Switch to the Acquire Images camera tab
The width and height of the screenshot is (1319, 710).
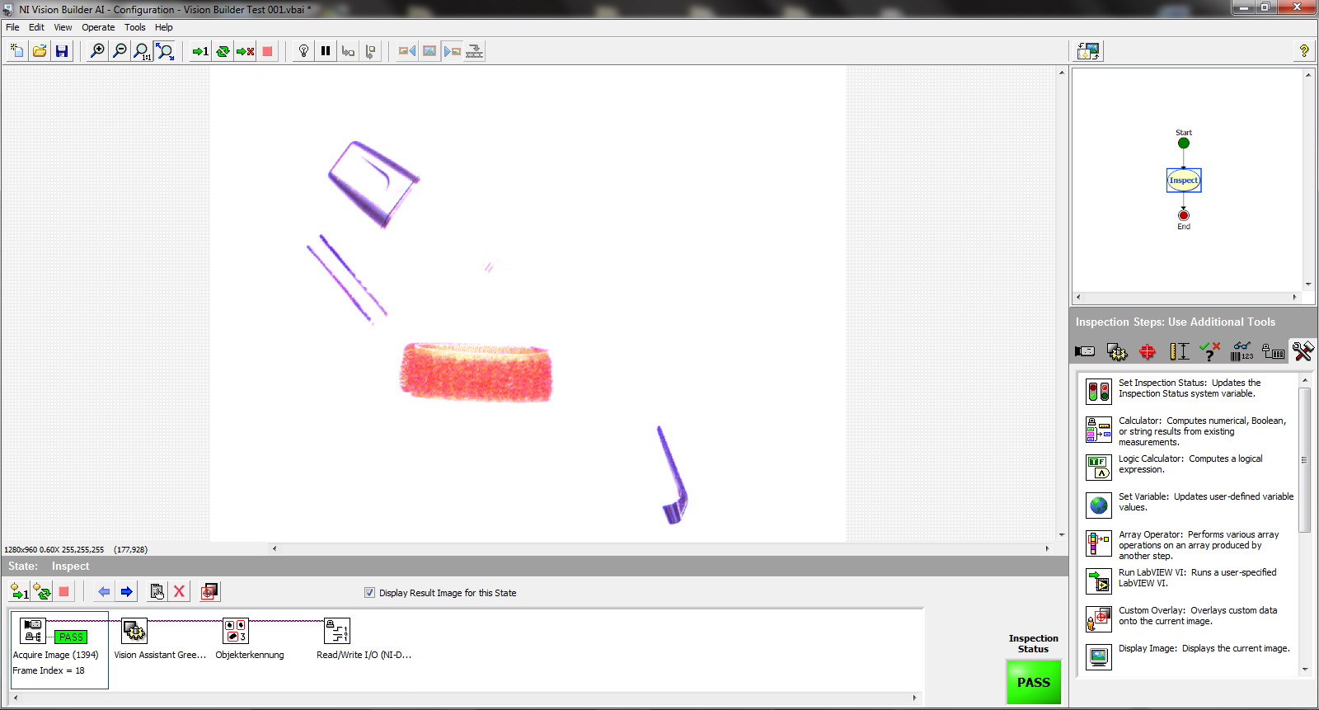point(1086,352)
